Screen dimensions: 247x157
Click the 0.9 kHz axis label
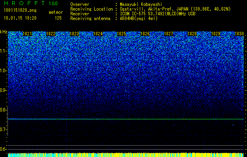click(3, 90)
